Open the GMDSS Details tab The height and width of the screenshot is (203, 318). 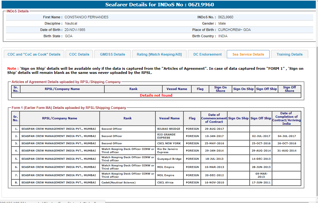tap(113, 54)
